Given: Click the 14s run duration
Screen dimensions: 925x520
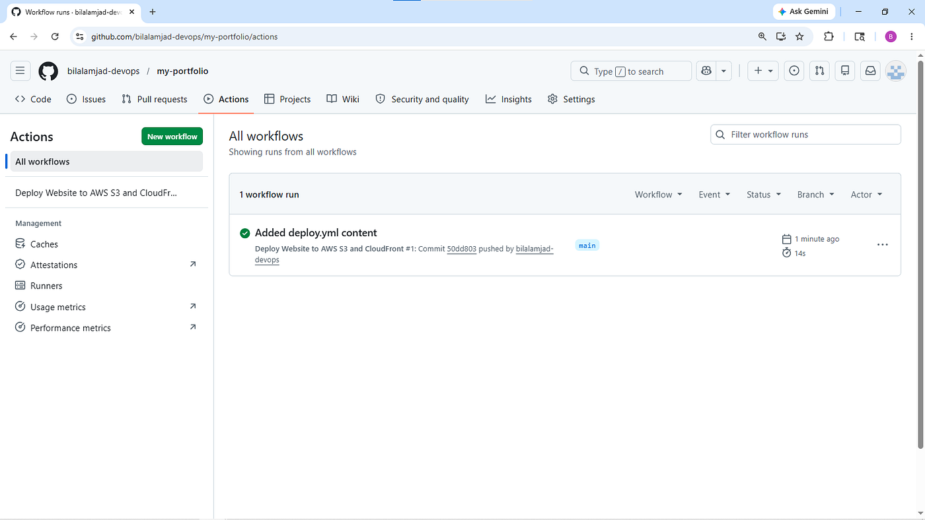Looking at the screenshot, I should tap(800, 253).
